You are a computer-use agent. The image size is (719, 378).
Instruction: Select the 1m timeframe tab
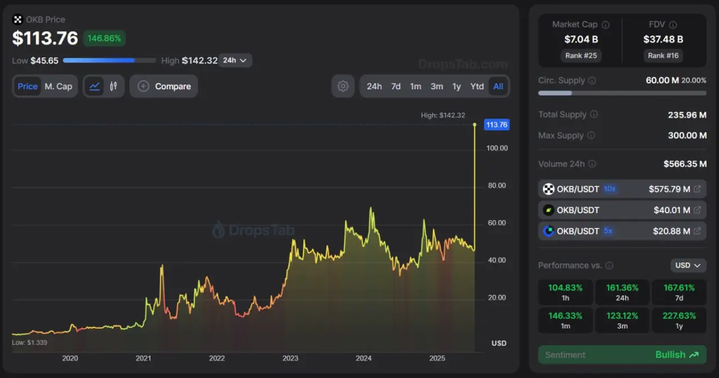click(x=416, y=86)
